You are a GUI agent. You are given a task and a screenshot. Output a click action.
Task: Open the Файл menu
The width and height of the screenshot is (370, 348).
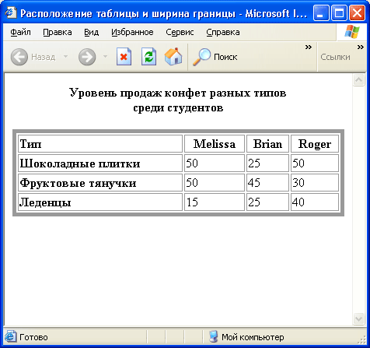pos(20,32)
